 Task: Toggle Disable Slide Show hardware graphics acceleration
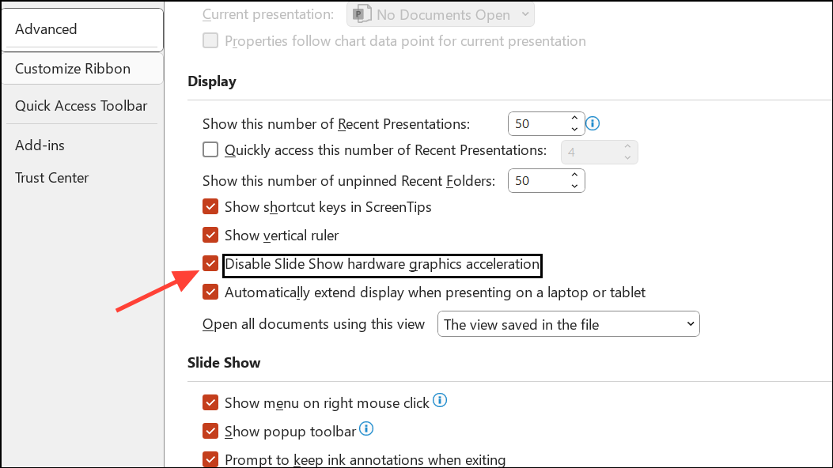[x=210, y=264]
